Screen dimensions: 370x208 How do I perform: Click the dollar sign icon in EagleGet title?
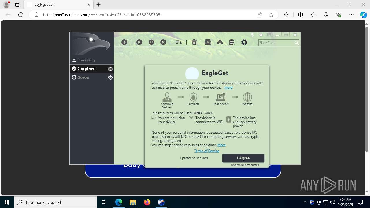point(252,35)
